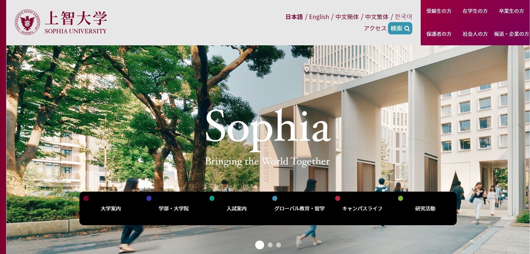
Task: Select the 中文簡体 language link
Action: pyautogui.click(x=347, y=17)
